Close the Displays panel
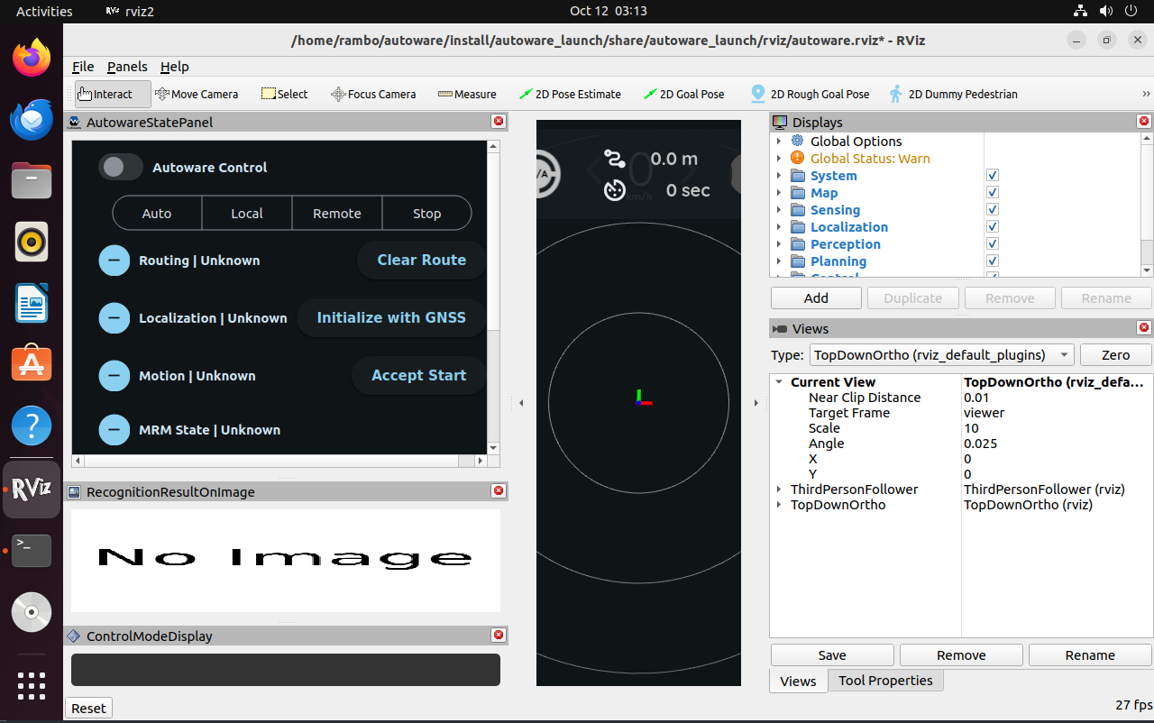 1144,122
